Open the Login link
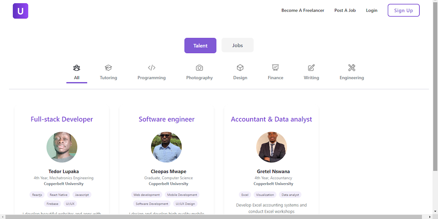The height and width of the screenshot is (219, 438). 372,10
